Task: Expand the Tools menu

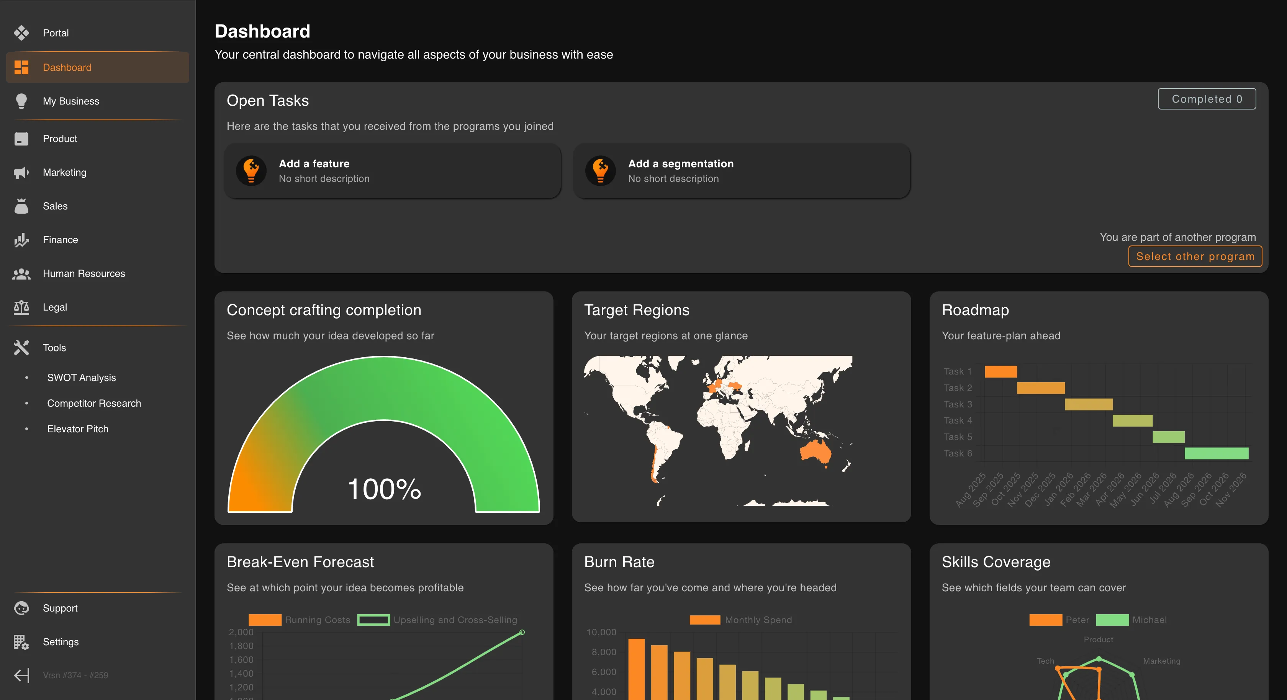Action: click(x=97, y=348)
